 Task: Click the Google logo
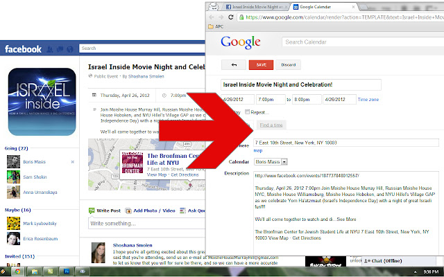241,42
